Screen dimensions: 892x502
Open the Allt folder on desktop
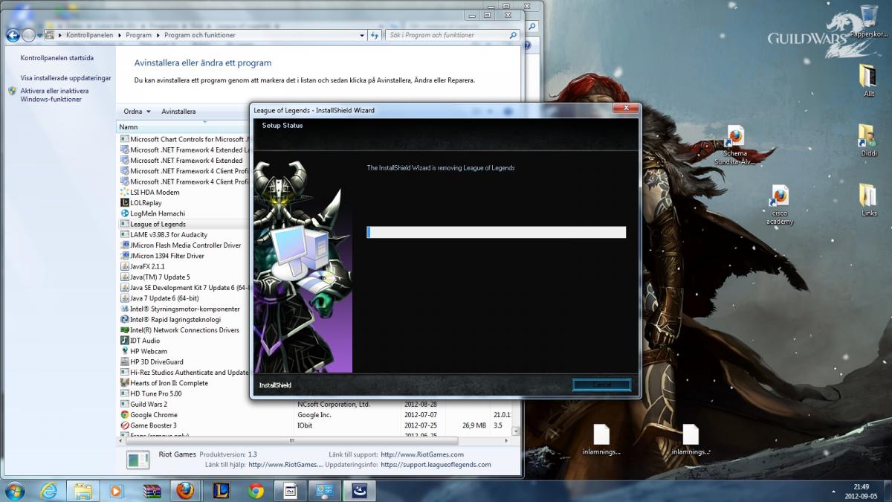(x=868, y=81)
